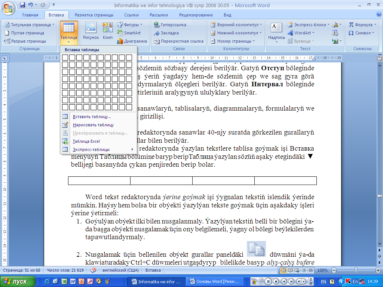Open the Символ symbol dropdown

point(373,33)
